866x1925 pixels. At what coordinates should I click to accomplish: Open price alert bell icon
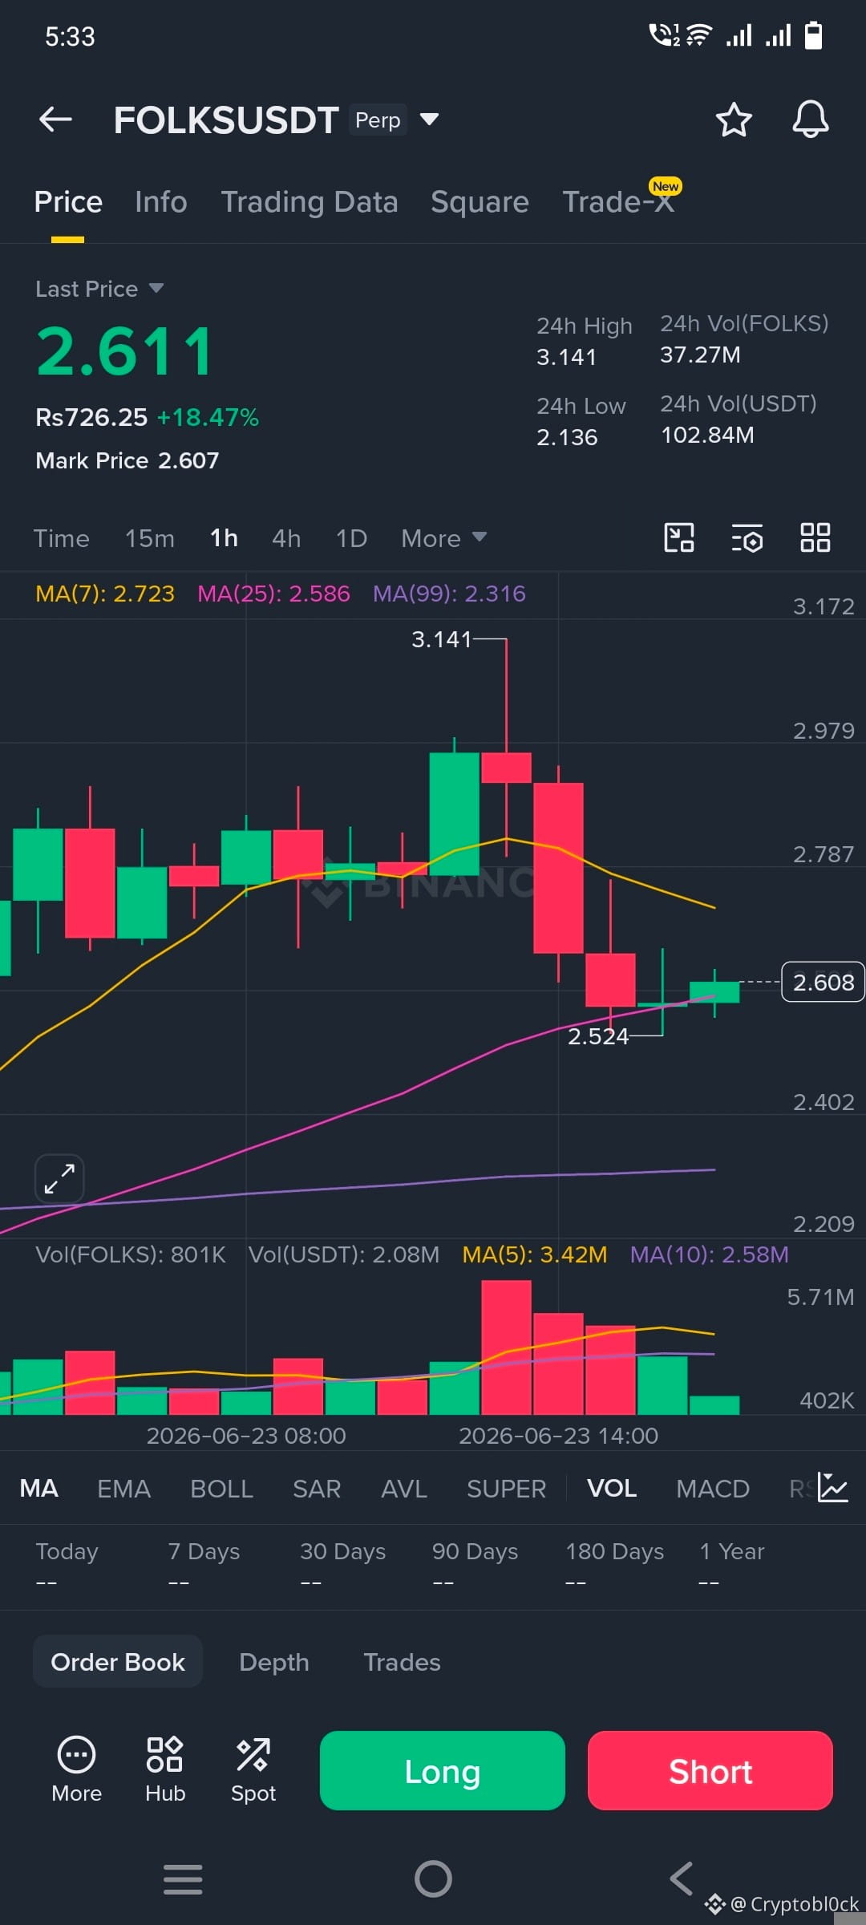point(811,120)
